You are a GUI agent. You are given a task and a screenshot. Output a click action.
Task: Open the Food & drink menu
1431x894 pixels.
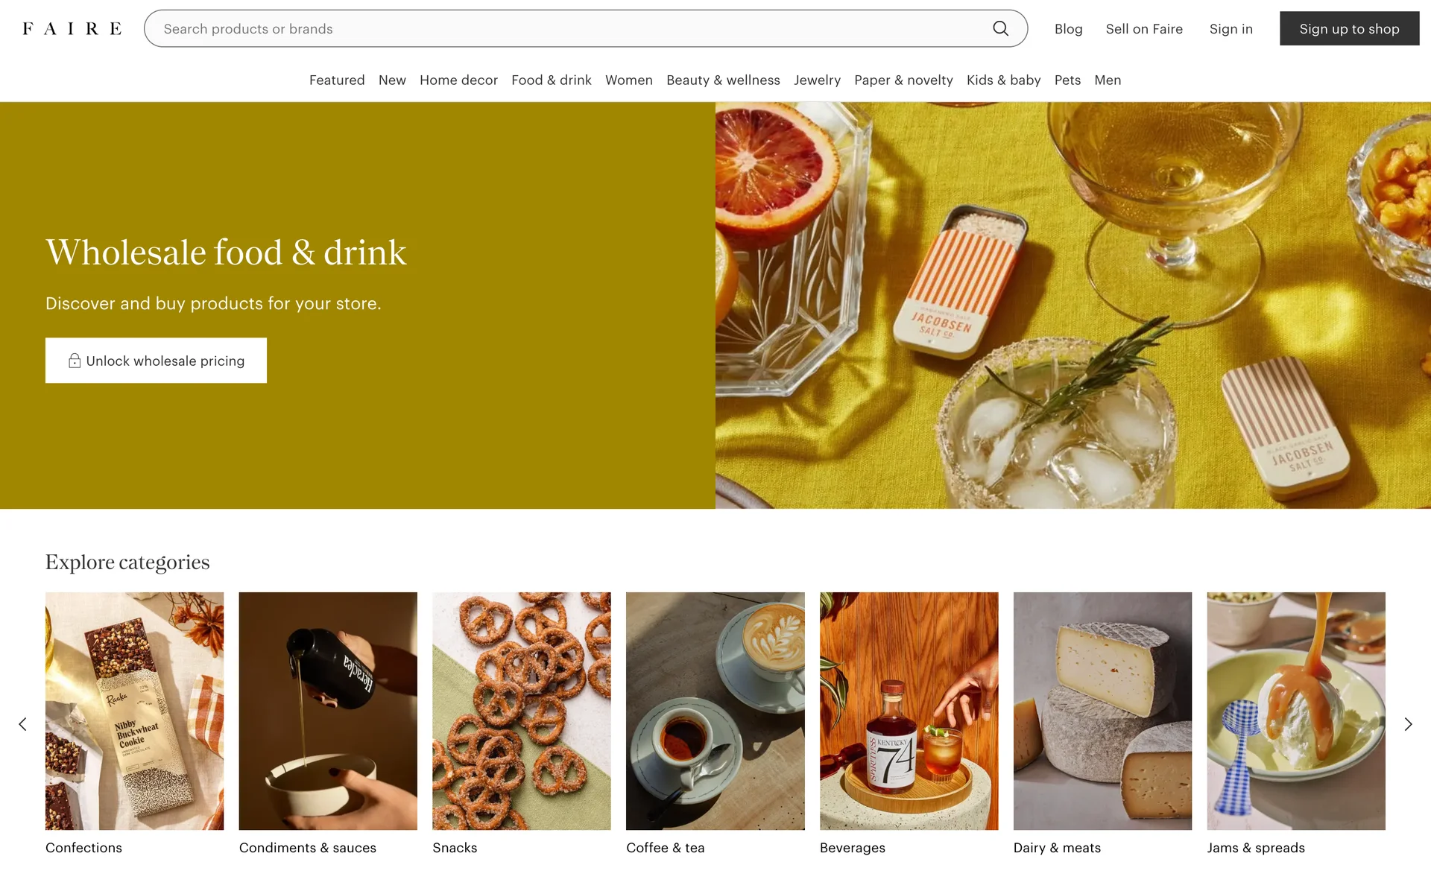551,80
